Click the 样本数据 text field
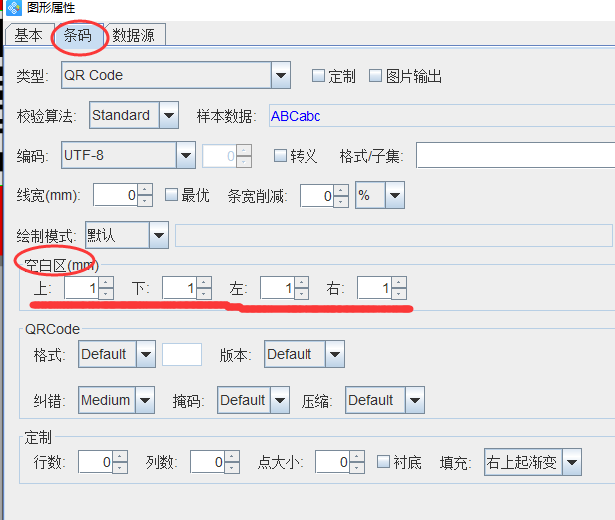615x520 pixels. pos(439,116)
